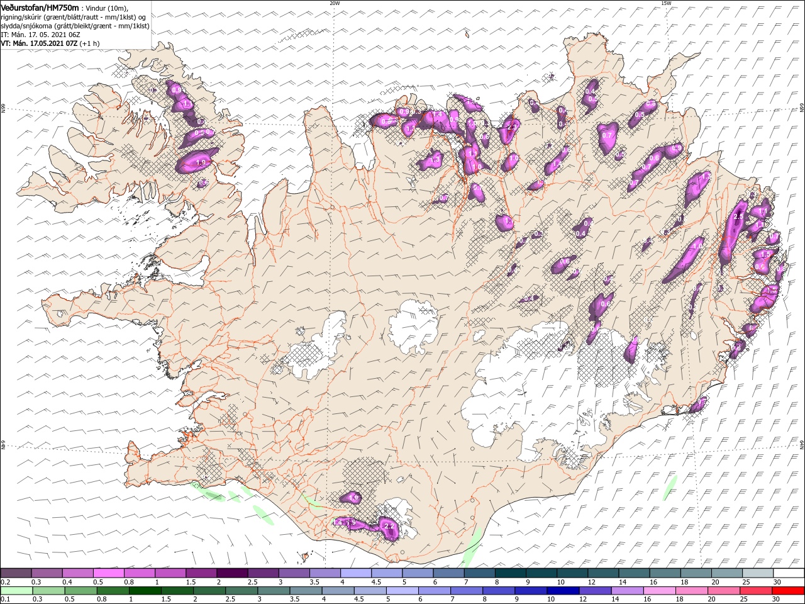Pick lower legend pale green swatch between 0.1 and 0.3
The width and height of the screenshot is (805, 604).
pos(18,591)
